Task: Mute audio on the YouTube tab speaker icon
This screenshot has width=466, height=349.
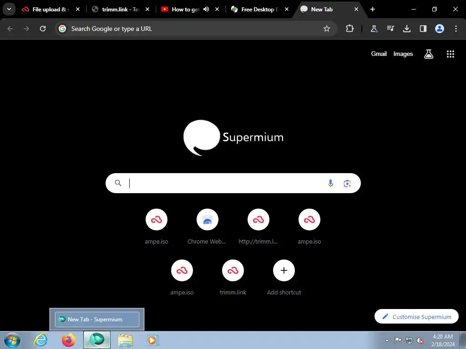Action: coord(206,9)
